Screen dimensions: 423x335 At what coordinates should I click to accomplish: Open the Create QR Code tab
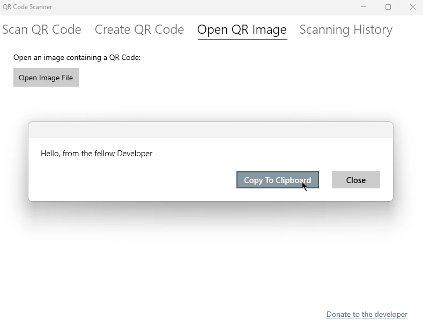(x=139, y=29)
